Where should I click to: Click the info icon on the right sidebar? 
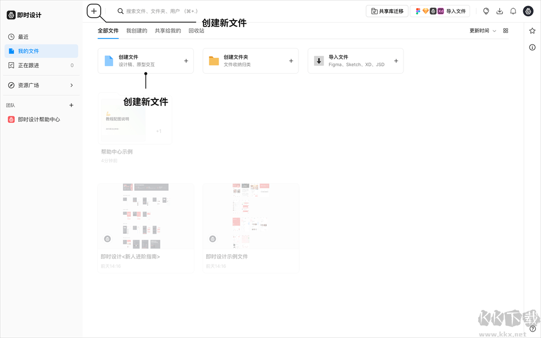pyautogui.click(x=532, y=47)
